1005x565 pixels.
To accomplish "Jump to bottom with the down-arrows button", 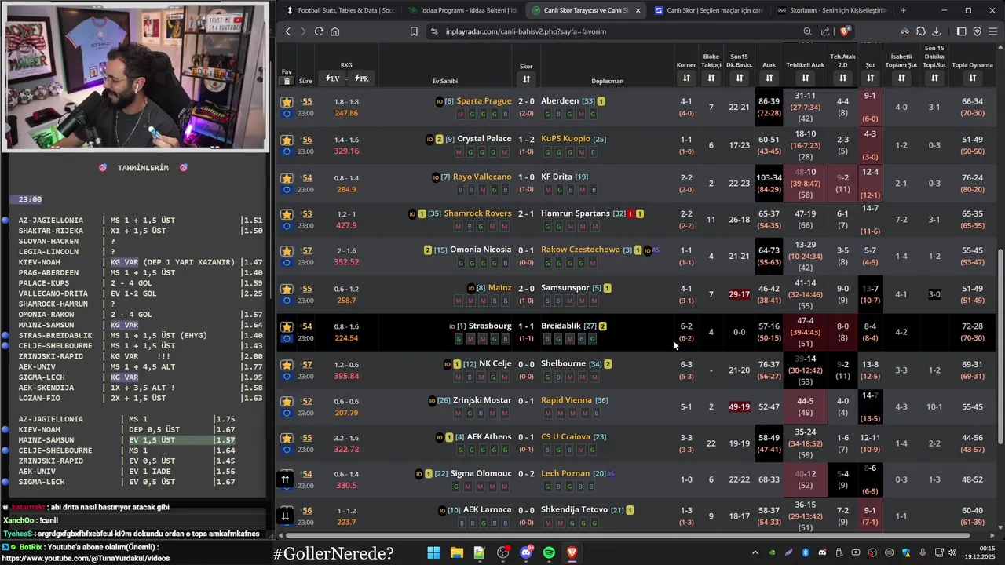I will (285, 516).
